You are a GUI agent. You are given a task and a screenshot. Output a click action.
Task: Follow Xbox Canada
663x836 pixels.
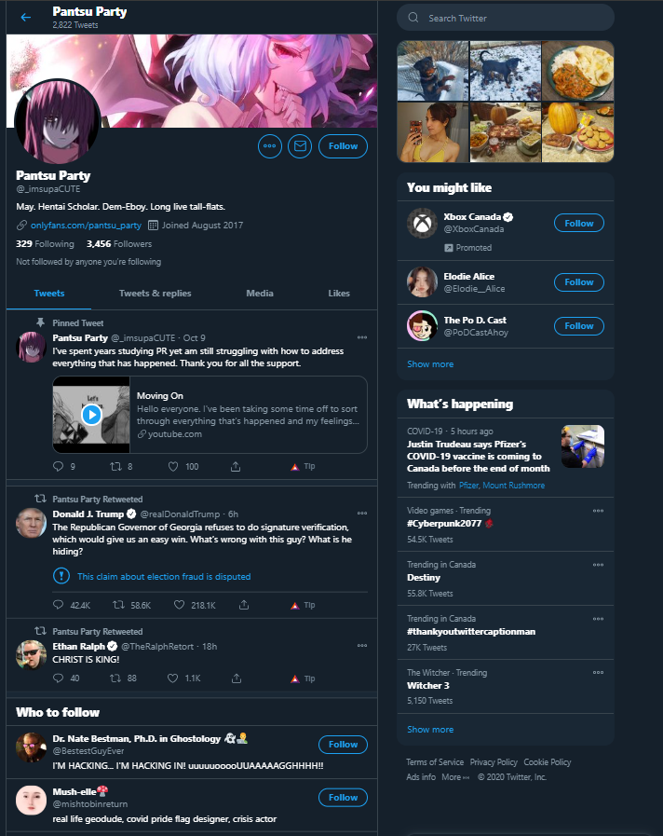(579, 224)
